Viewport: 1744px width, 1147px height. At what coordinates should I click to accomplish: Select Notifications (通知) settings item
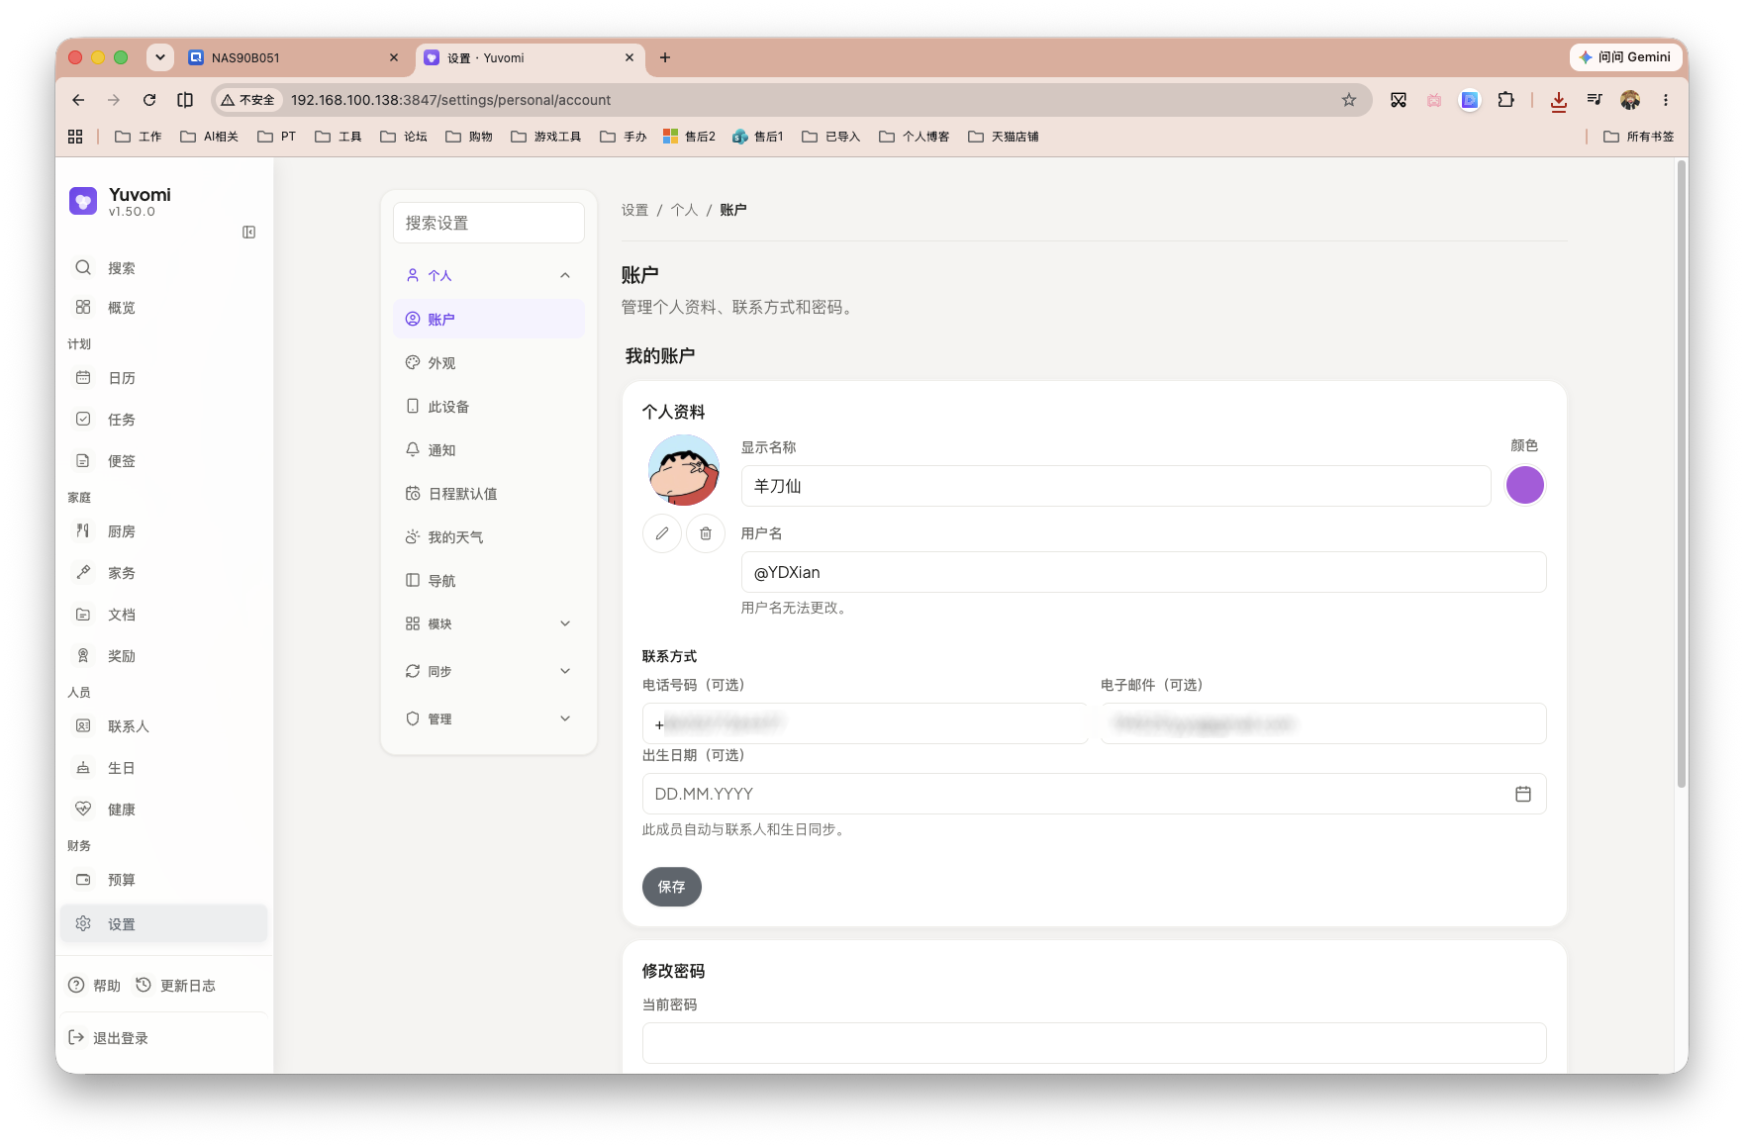click(489, 450)
